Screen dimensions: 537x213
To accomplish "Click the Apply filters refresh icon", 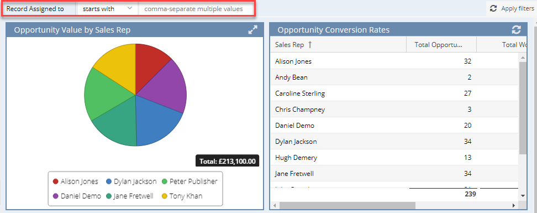I will tap(493, 8).
